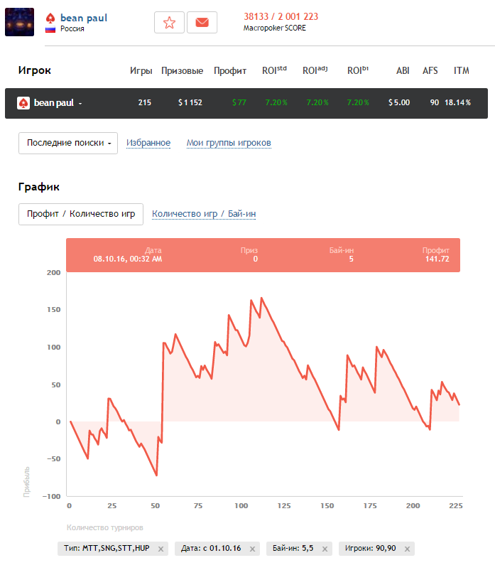The height and width of the screenshot is (575, 495).
Task: Switch to Количество игр / Бай-ин chart
Action: (x=204, y=214)
